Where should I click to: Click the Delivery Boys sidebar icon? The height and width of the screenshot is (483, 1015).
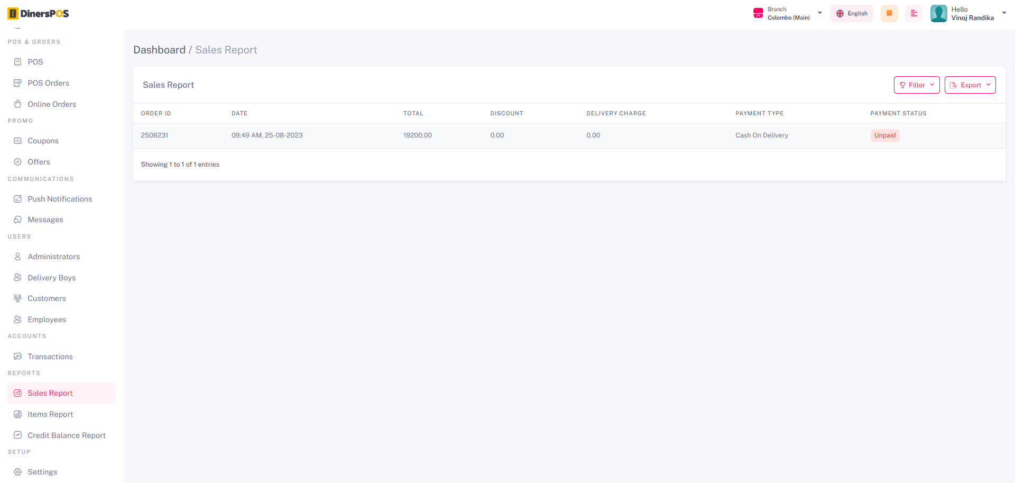18,278
